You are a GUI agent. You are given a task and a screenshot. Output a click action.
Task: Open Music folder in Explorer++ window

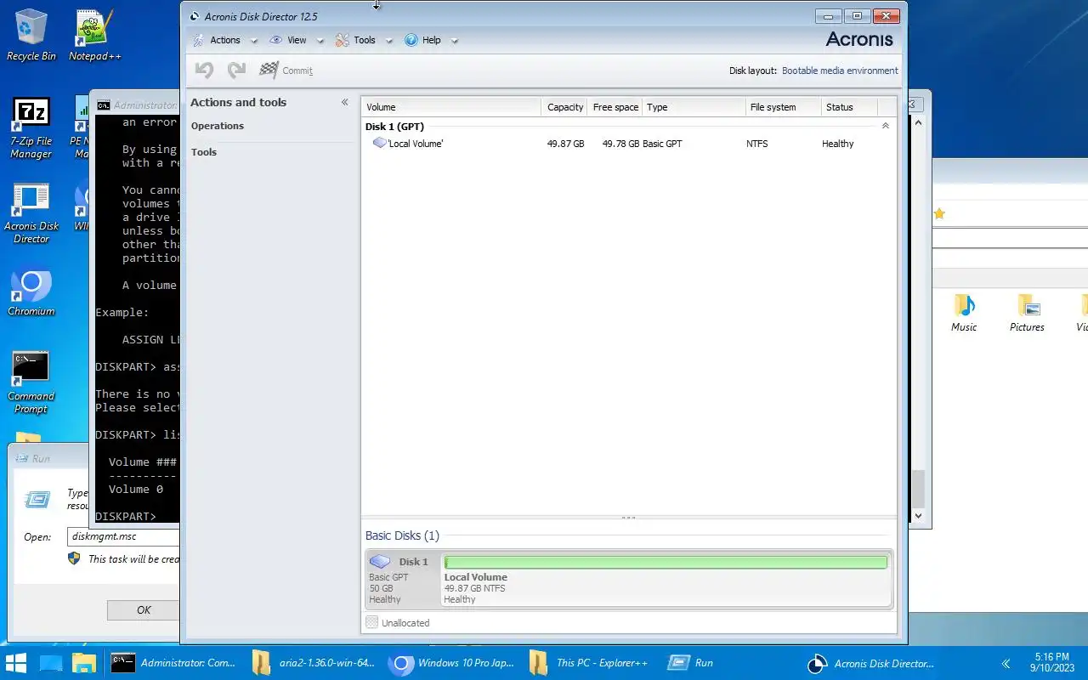pyautogui.click(x=964, y=312)
